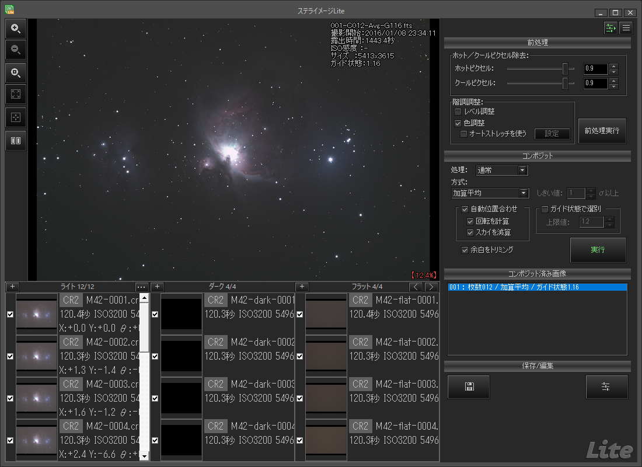Open the light list options ellipsis button

142,287
